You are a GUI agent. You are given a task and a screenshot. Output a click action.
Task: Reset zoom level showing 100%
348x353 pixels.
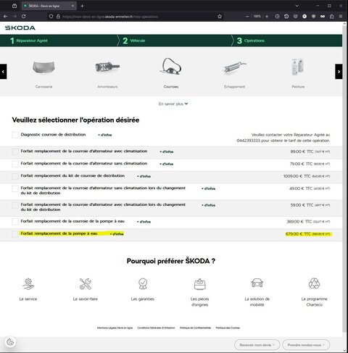tap(257, 17)
